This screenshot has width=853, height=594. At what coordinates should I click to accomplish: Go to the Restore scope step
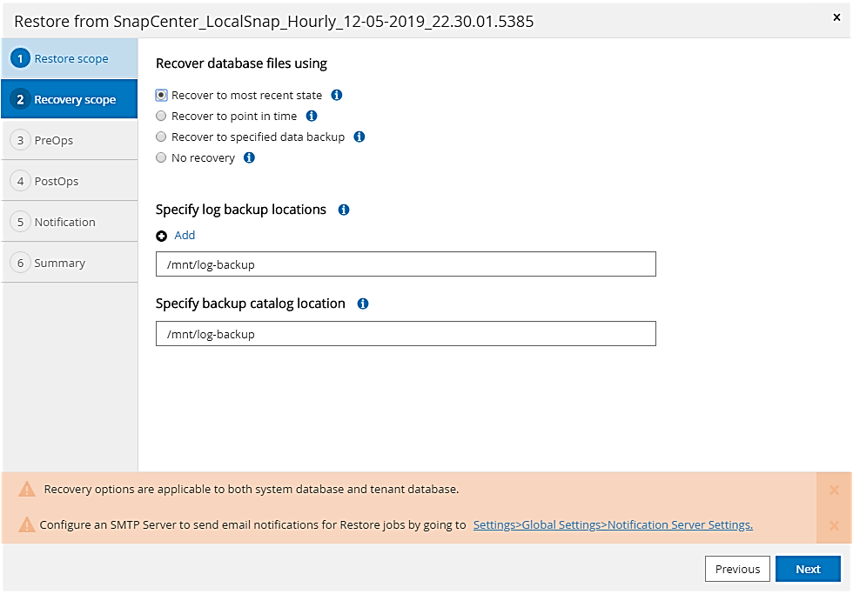(x=70, y=59)
